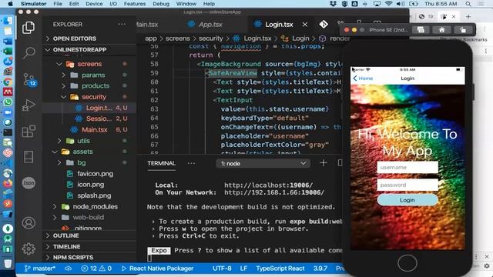Add a new terminal with plus icon
The image size is (493, 277).
pyautogui.click(x=324, y=163)
